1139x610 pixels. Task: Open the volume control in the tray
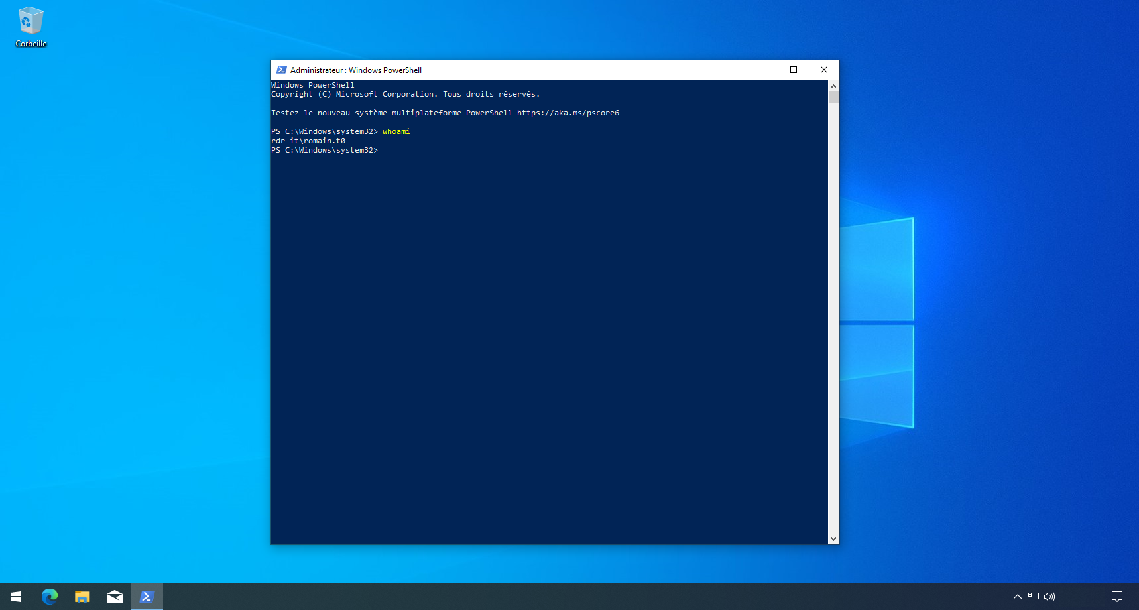(x=1049, y=597)
